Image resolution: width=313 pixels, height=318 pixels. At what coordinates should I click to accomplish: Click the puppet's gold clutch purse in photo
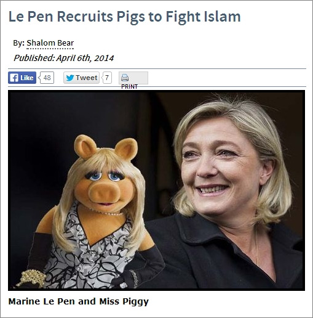(32, 277)
